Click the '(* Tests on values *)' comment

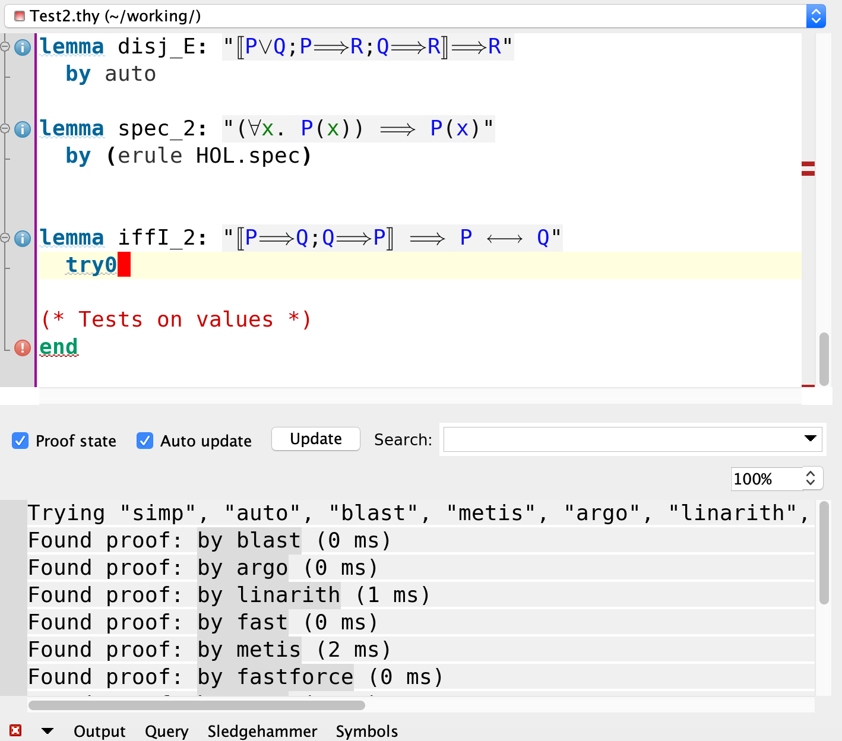coord(176,319)
